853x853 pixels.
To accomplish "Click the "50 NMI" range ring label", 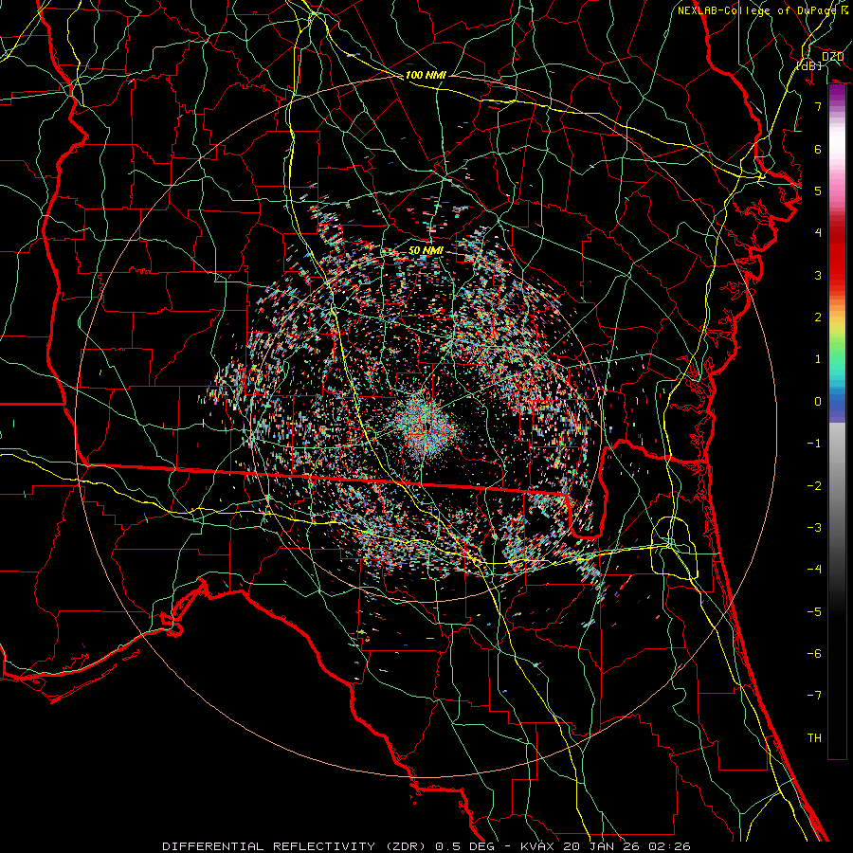I will pyautogui.click(x=426, y=250).
